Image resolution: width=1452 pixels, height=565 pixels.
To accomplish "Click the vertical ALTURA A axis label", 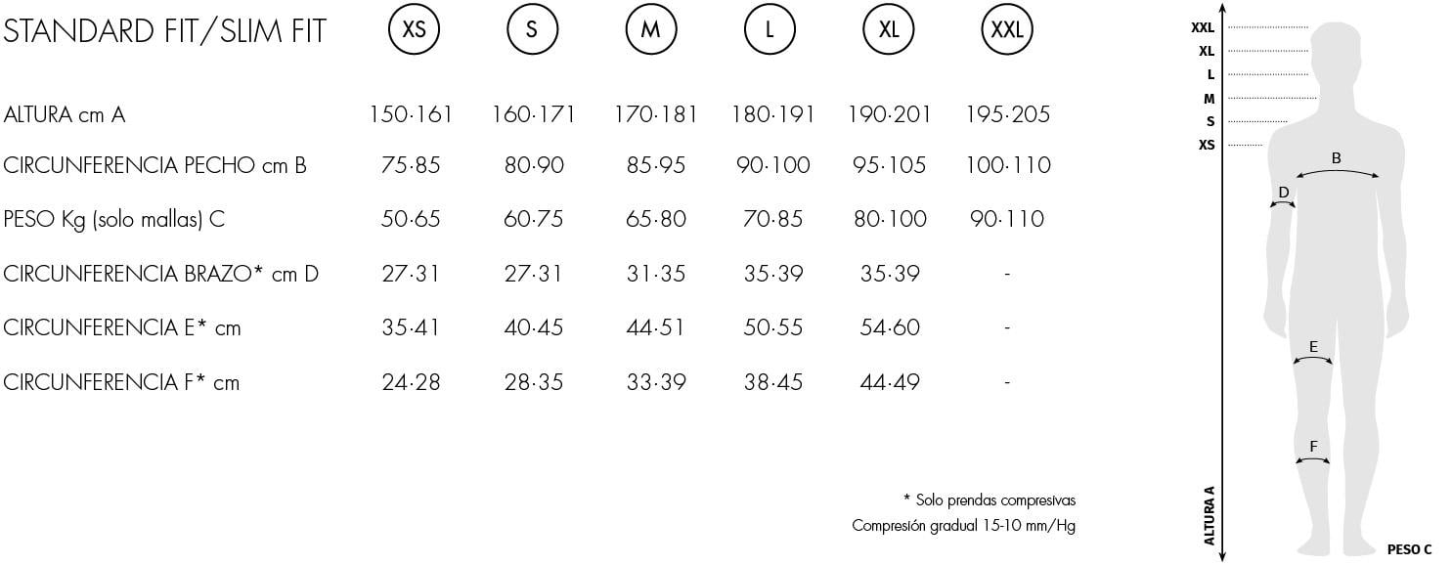I will [x=1210, y=514].
